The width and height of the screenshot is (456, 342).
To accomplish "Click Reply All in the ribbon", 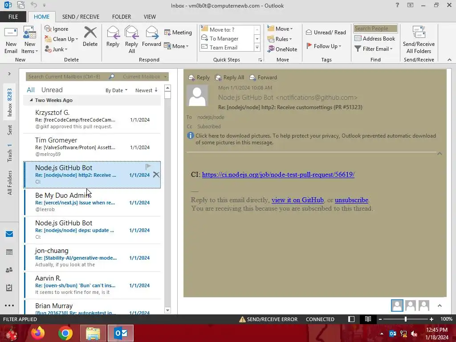I will point(131,40).
